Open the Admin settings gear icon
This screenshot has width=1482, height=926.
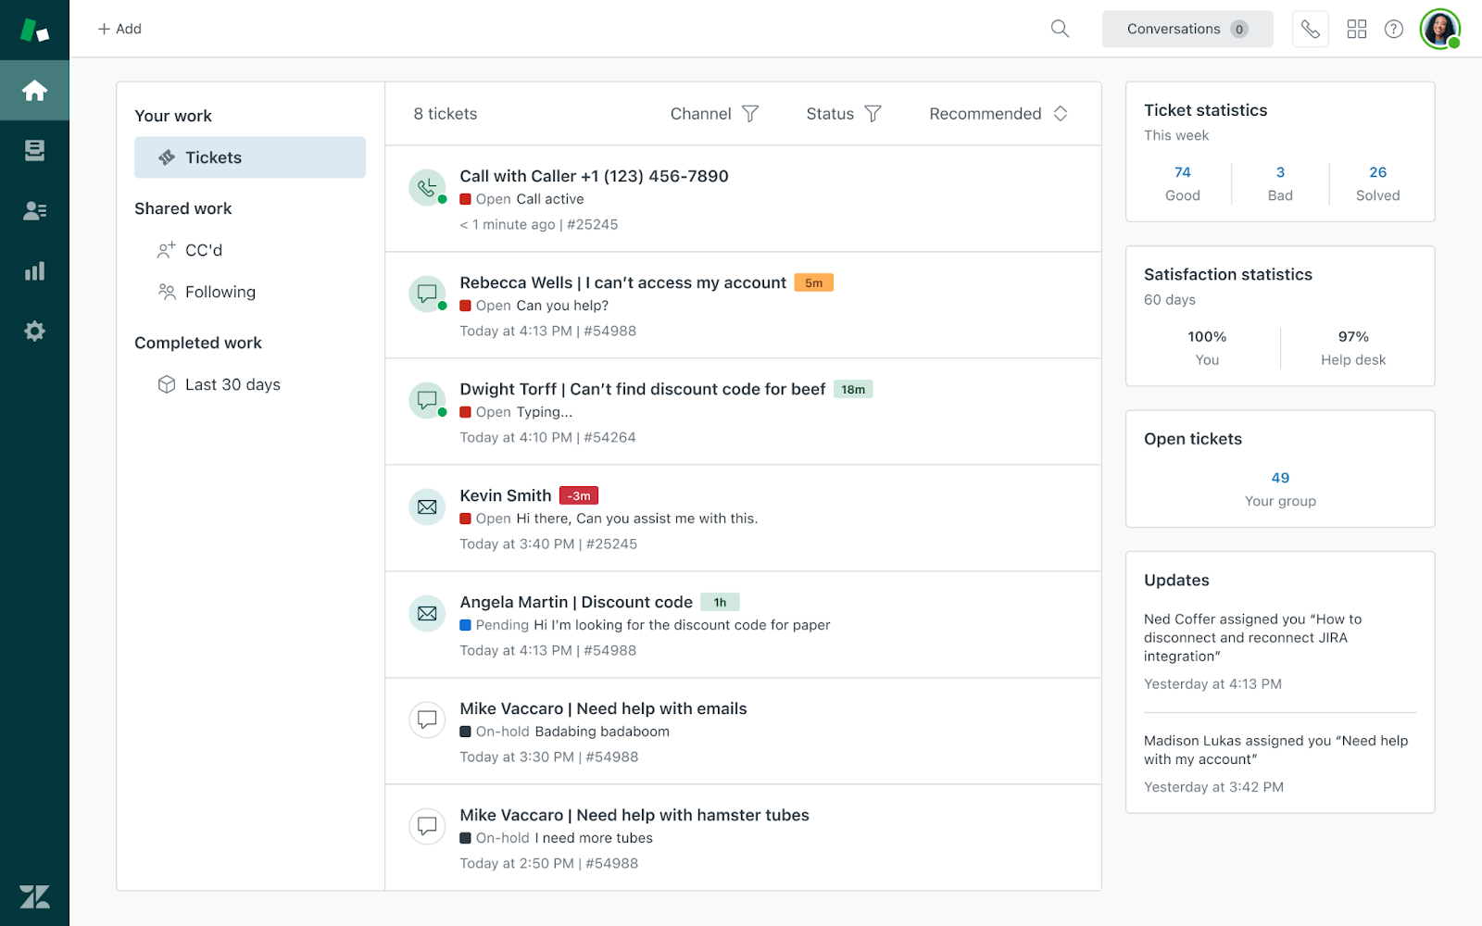tap(34, 331)
